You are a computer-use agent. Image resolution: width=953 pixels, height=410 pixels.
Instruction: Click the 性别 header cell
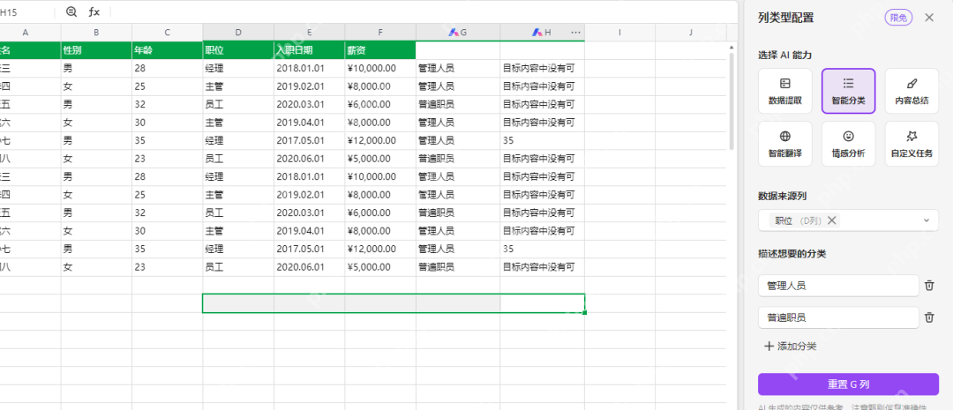coord(96,50)
